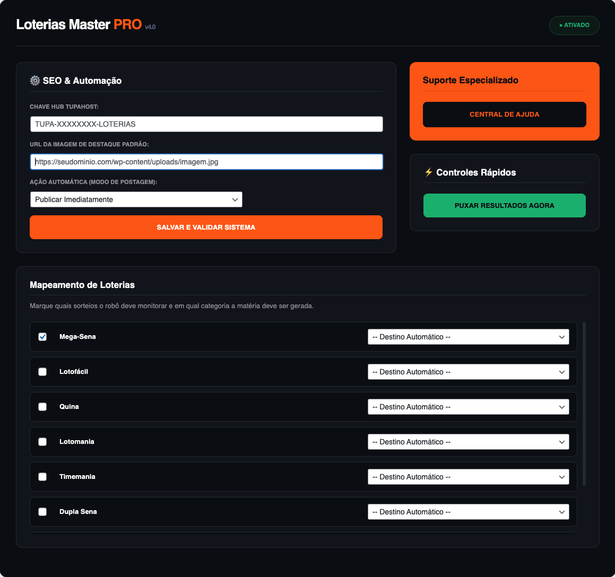Uncheck the Mega-Sena checkbox
This screenshot has height=577, width=615.
tap(42, 337)
